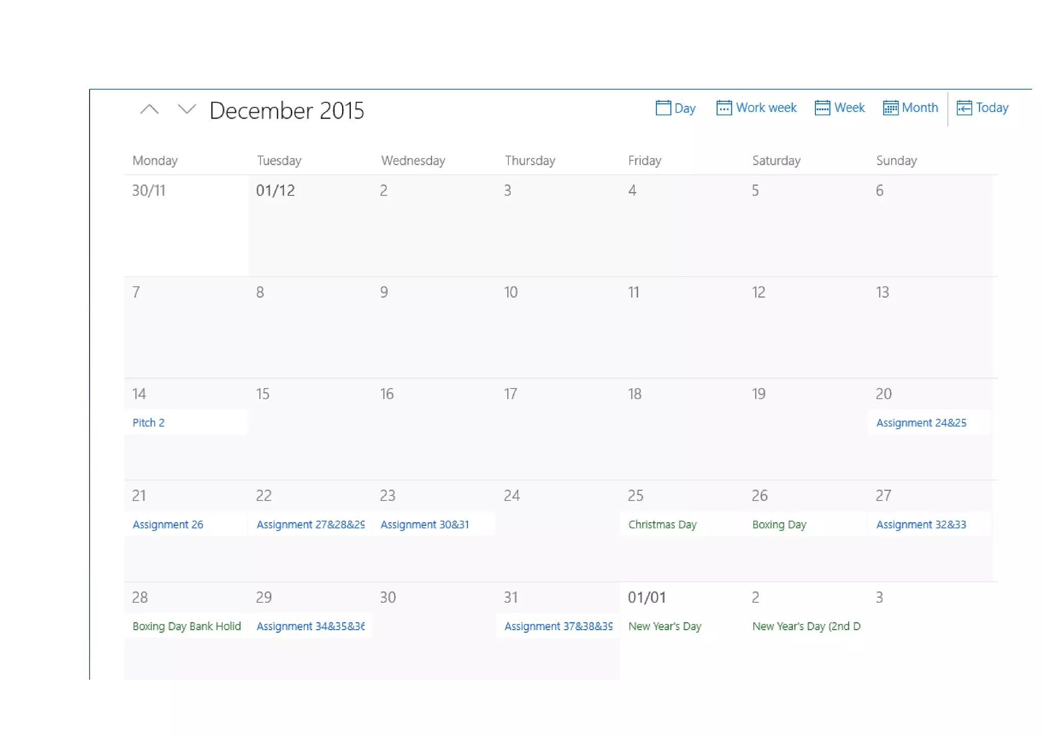Switch to Work week view label

pyautogui.click(x=766, y=108)
